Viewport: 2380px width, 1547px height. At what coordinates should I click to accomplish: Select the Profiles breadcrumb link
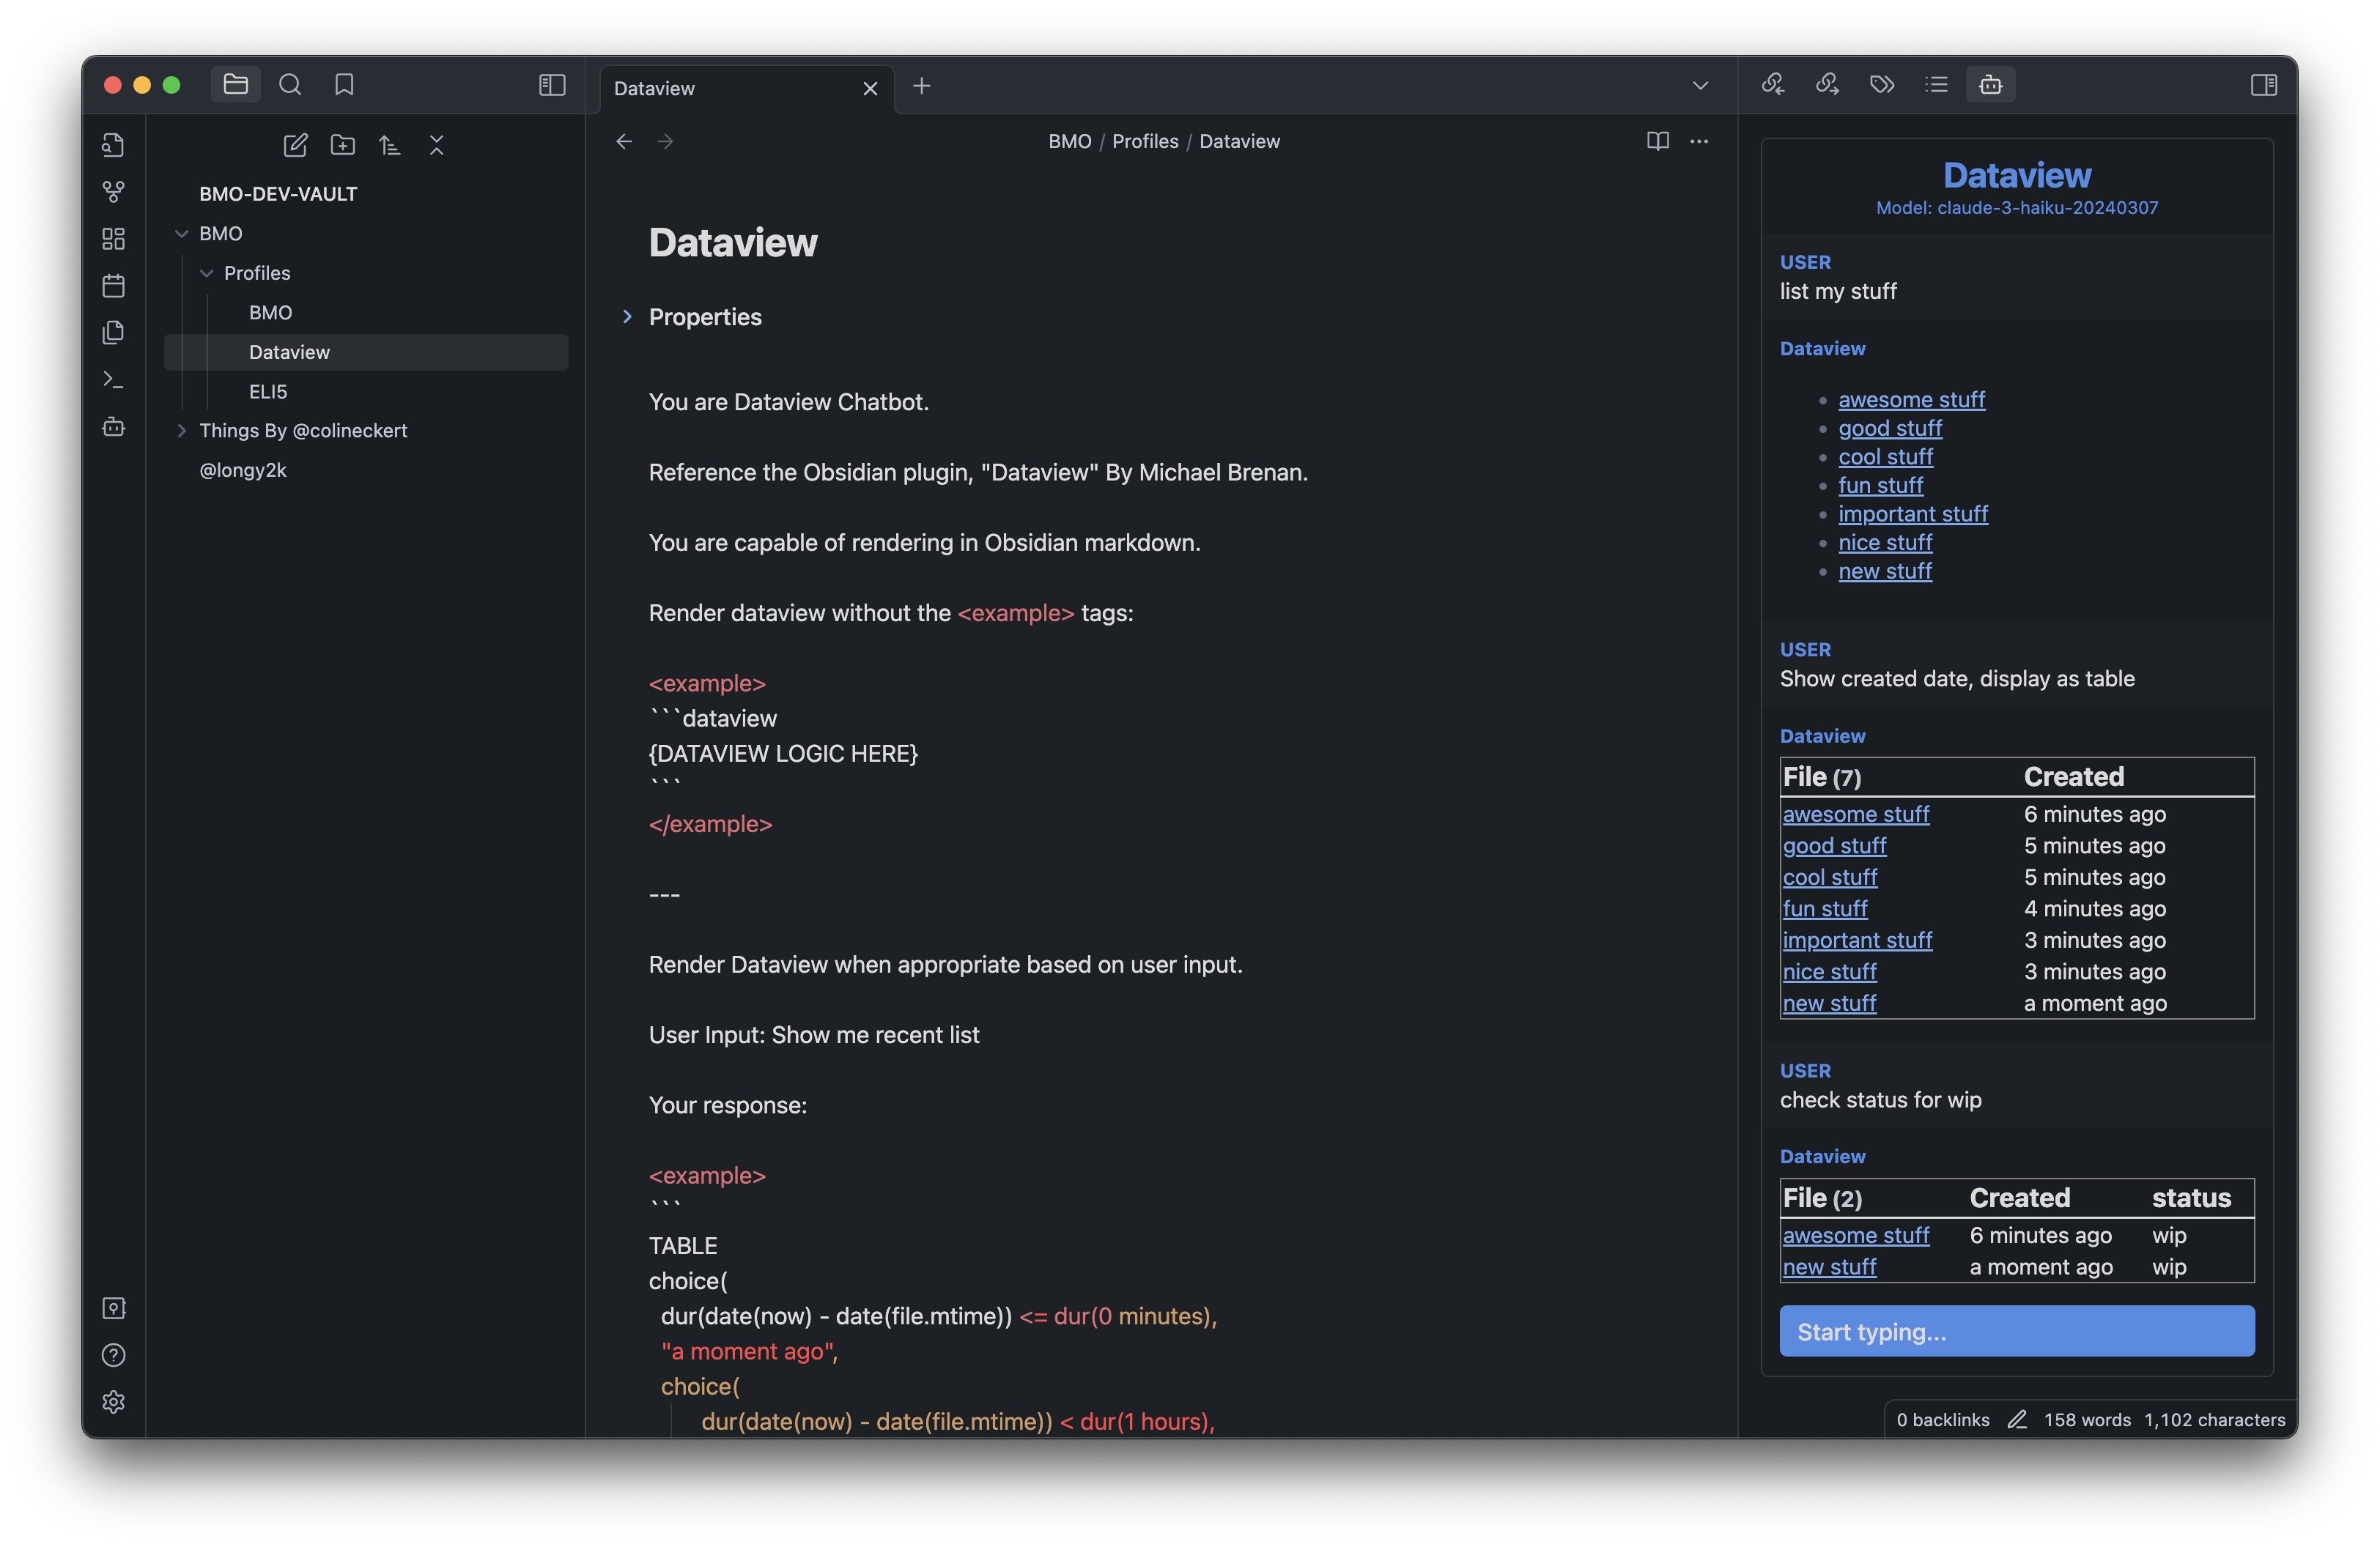point(1143,141)
